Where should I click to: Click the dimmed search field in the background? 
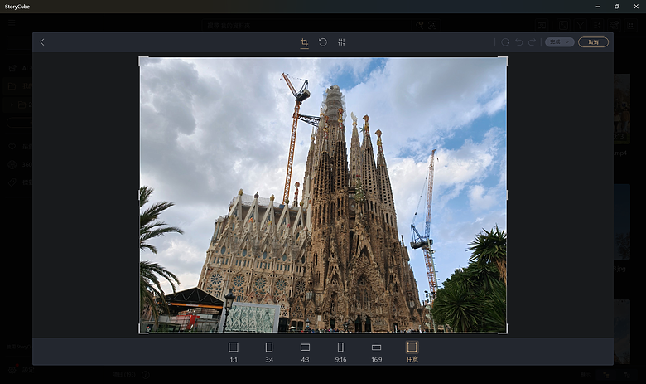307,25
